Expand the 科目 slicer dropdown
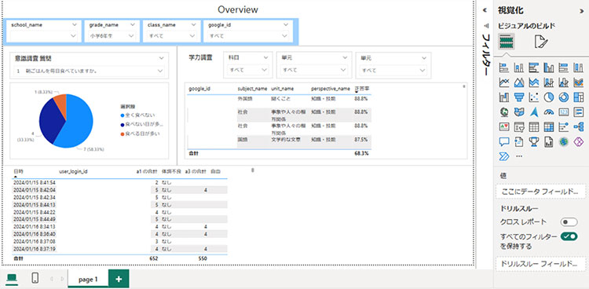This screenshot has width=589, height=289. coord(247,70)
